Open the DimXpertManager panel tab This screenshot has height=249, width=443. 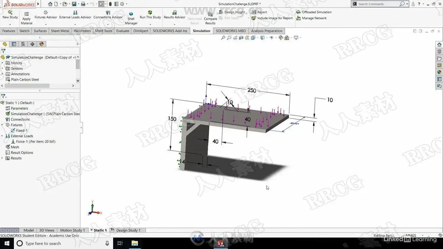(x=32, y=44)
